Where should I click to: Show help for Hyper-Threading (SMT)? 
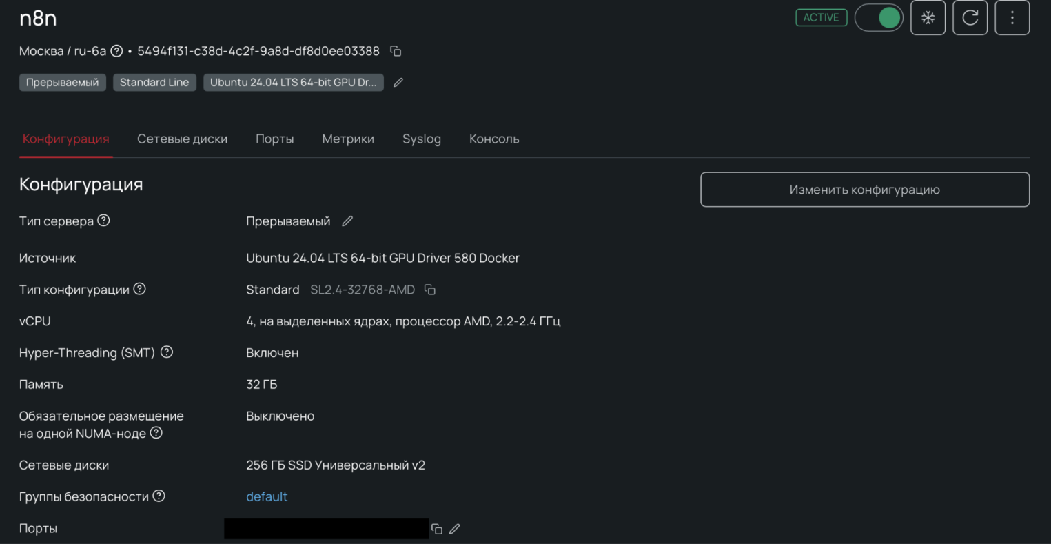167,352
